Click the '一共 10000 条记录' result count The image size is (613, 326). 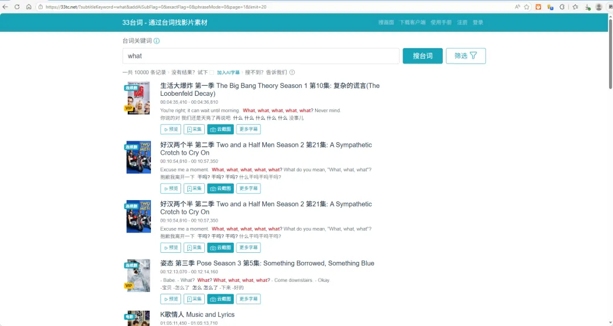(144, 72)
